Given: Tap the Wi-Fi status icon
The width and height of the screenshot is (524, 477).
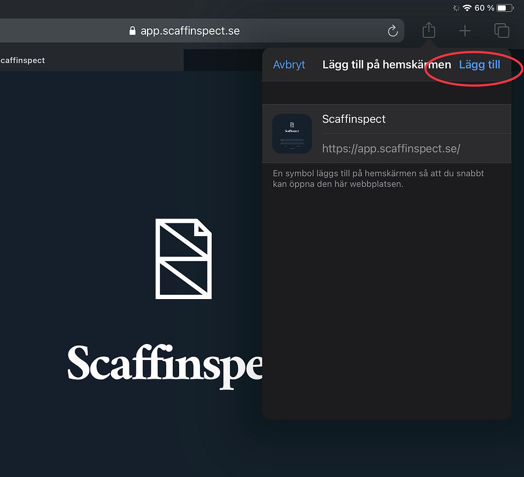Looking at the screenshot, I should [x=467, y=7].
